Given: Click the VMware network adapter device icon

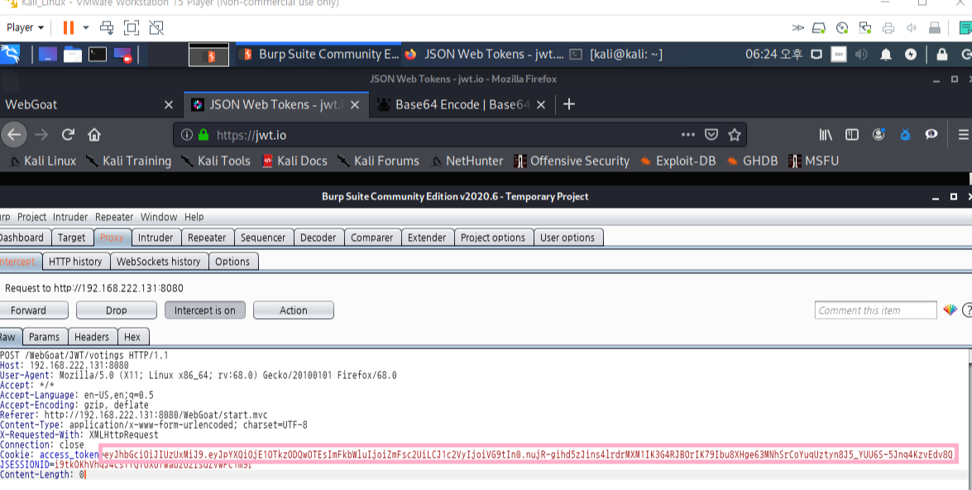Looking at the screenshot, I should click(865, 27).
